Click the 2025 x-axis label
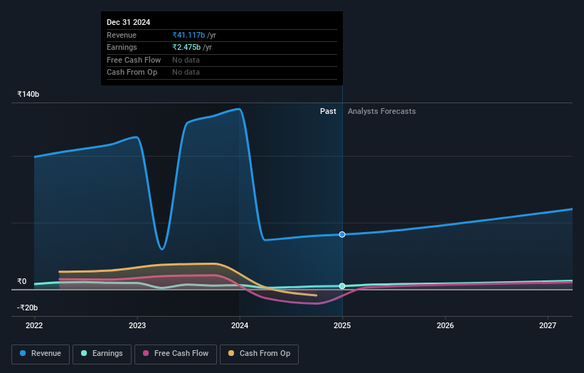The height and width of the screenshot is (373, 584). 342,326
